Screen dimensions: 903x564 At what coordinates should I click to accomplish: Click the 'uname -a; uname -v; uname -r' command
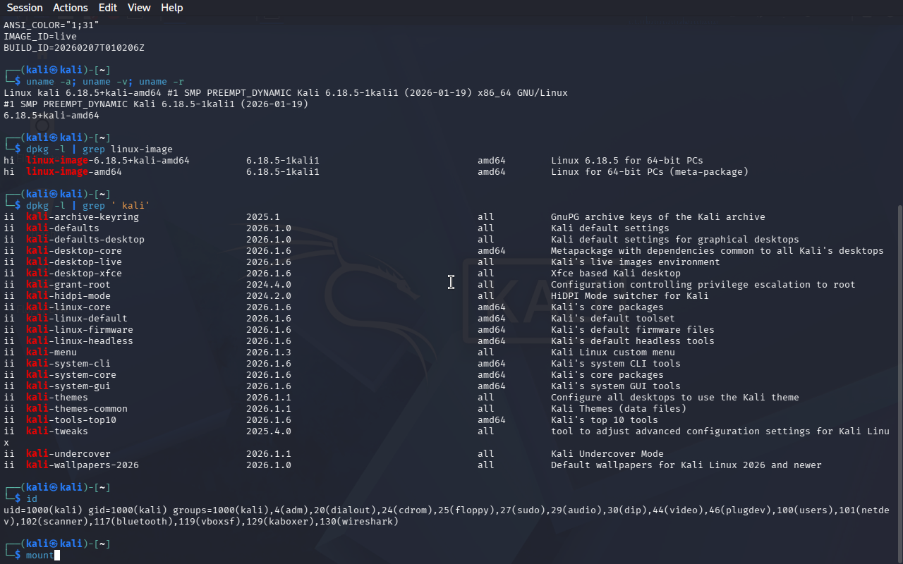105,82
